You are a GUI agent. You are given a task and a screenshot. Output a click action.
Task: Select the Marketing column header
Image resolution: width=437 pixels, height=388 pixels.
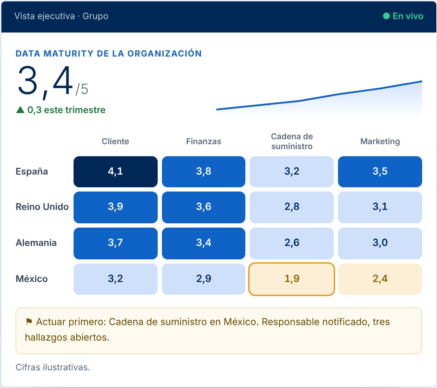tap(380, 141)
